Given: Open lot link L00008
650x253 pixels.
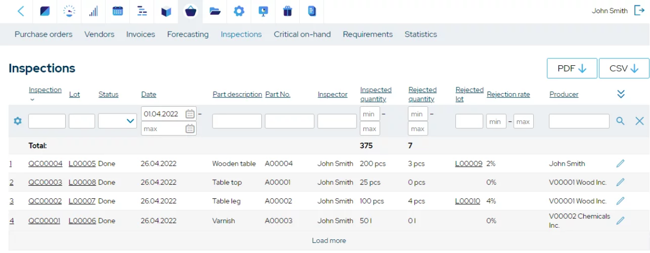Looking at the screenshot, I should coord(82,183).
